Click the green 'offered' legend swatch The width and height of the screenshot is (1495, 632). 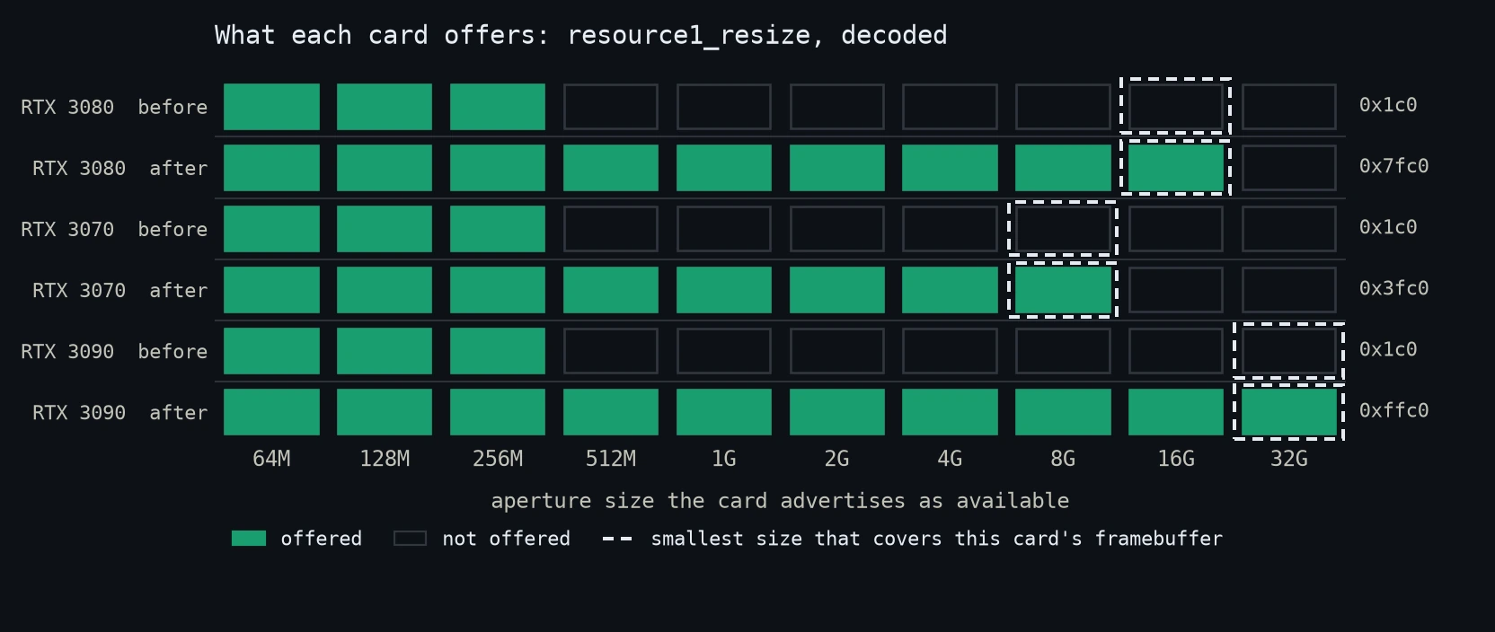coord(249,539)
